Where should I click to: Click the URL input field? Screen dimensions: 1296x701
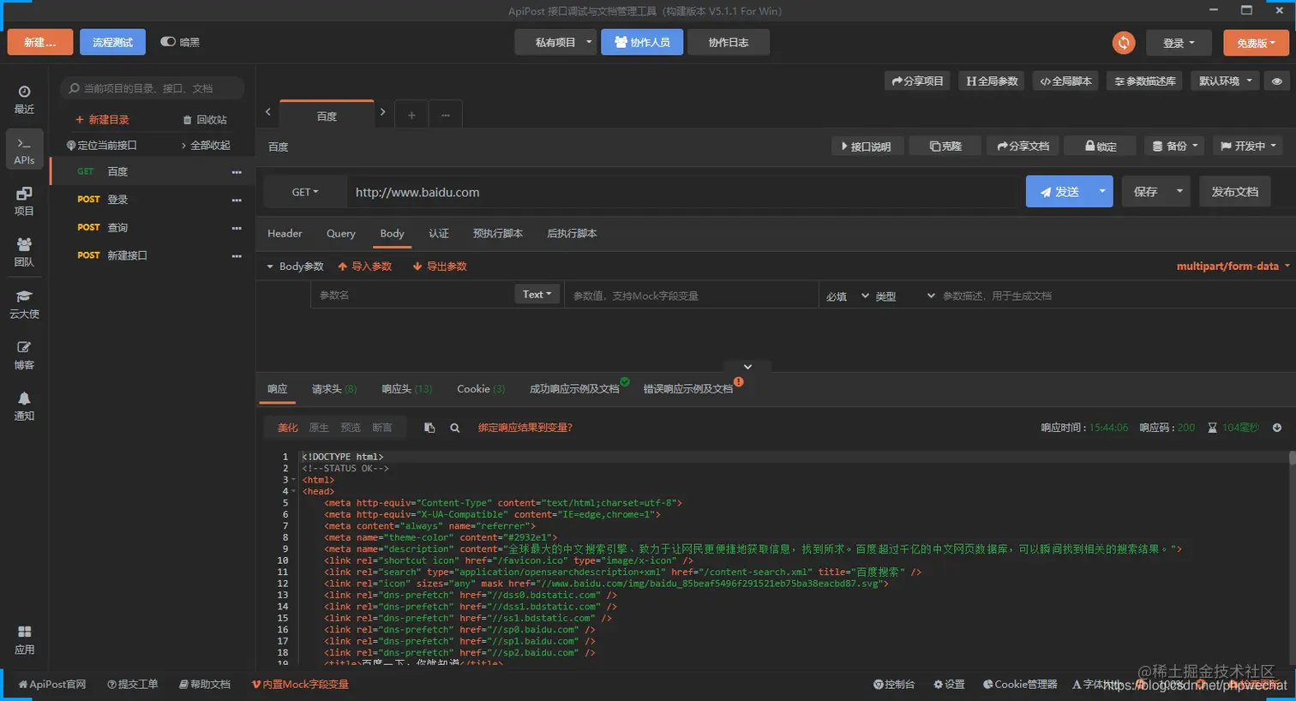click(x=682, y=192)
